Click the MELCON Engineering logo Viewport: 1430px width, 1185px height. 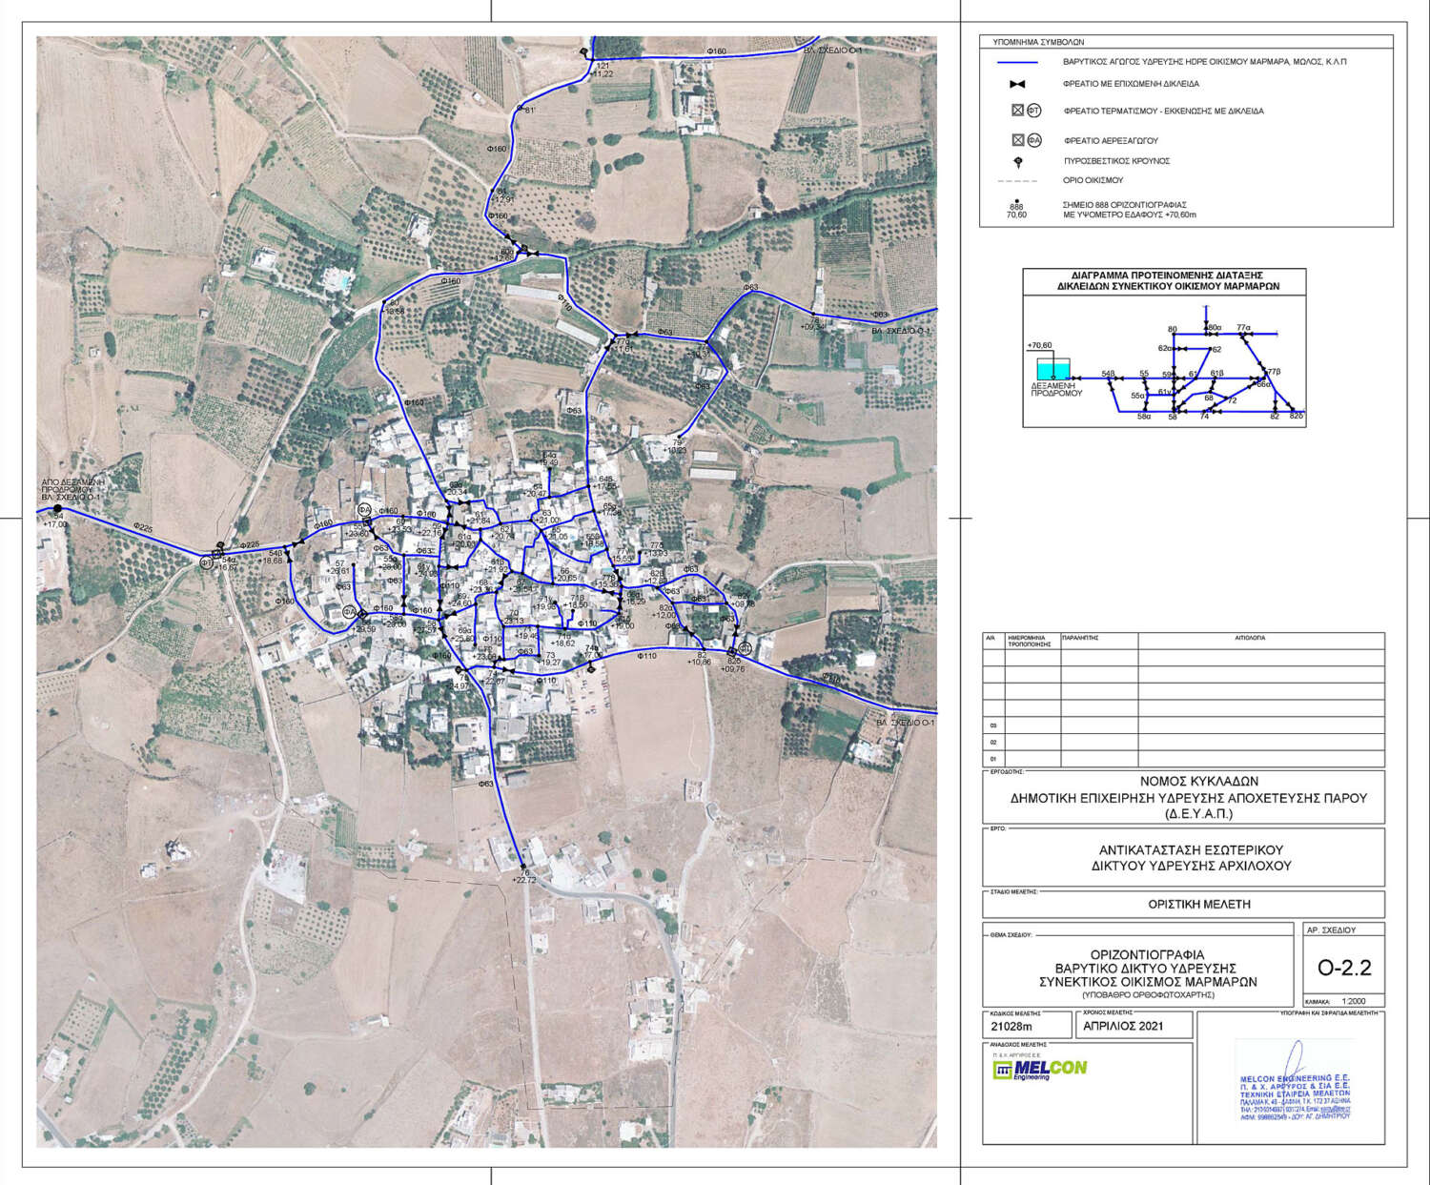(1038, 1070)
